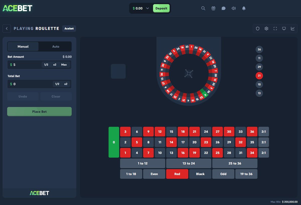Image resolution: width=301 pixels, height=205 pixels.
Task: Open game settings gear icon
Action: pyautogui.click(x=266, y=29)
